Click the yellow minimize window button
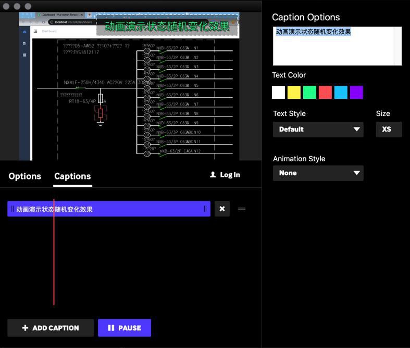 pos(17,6)
